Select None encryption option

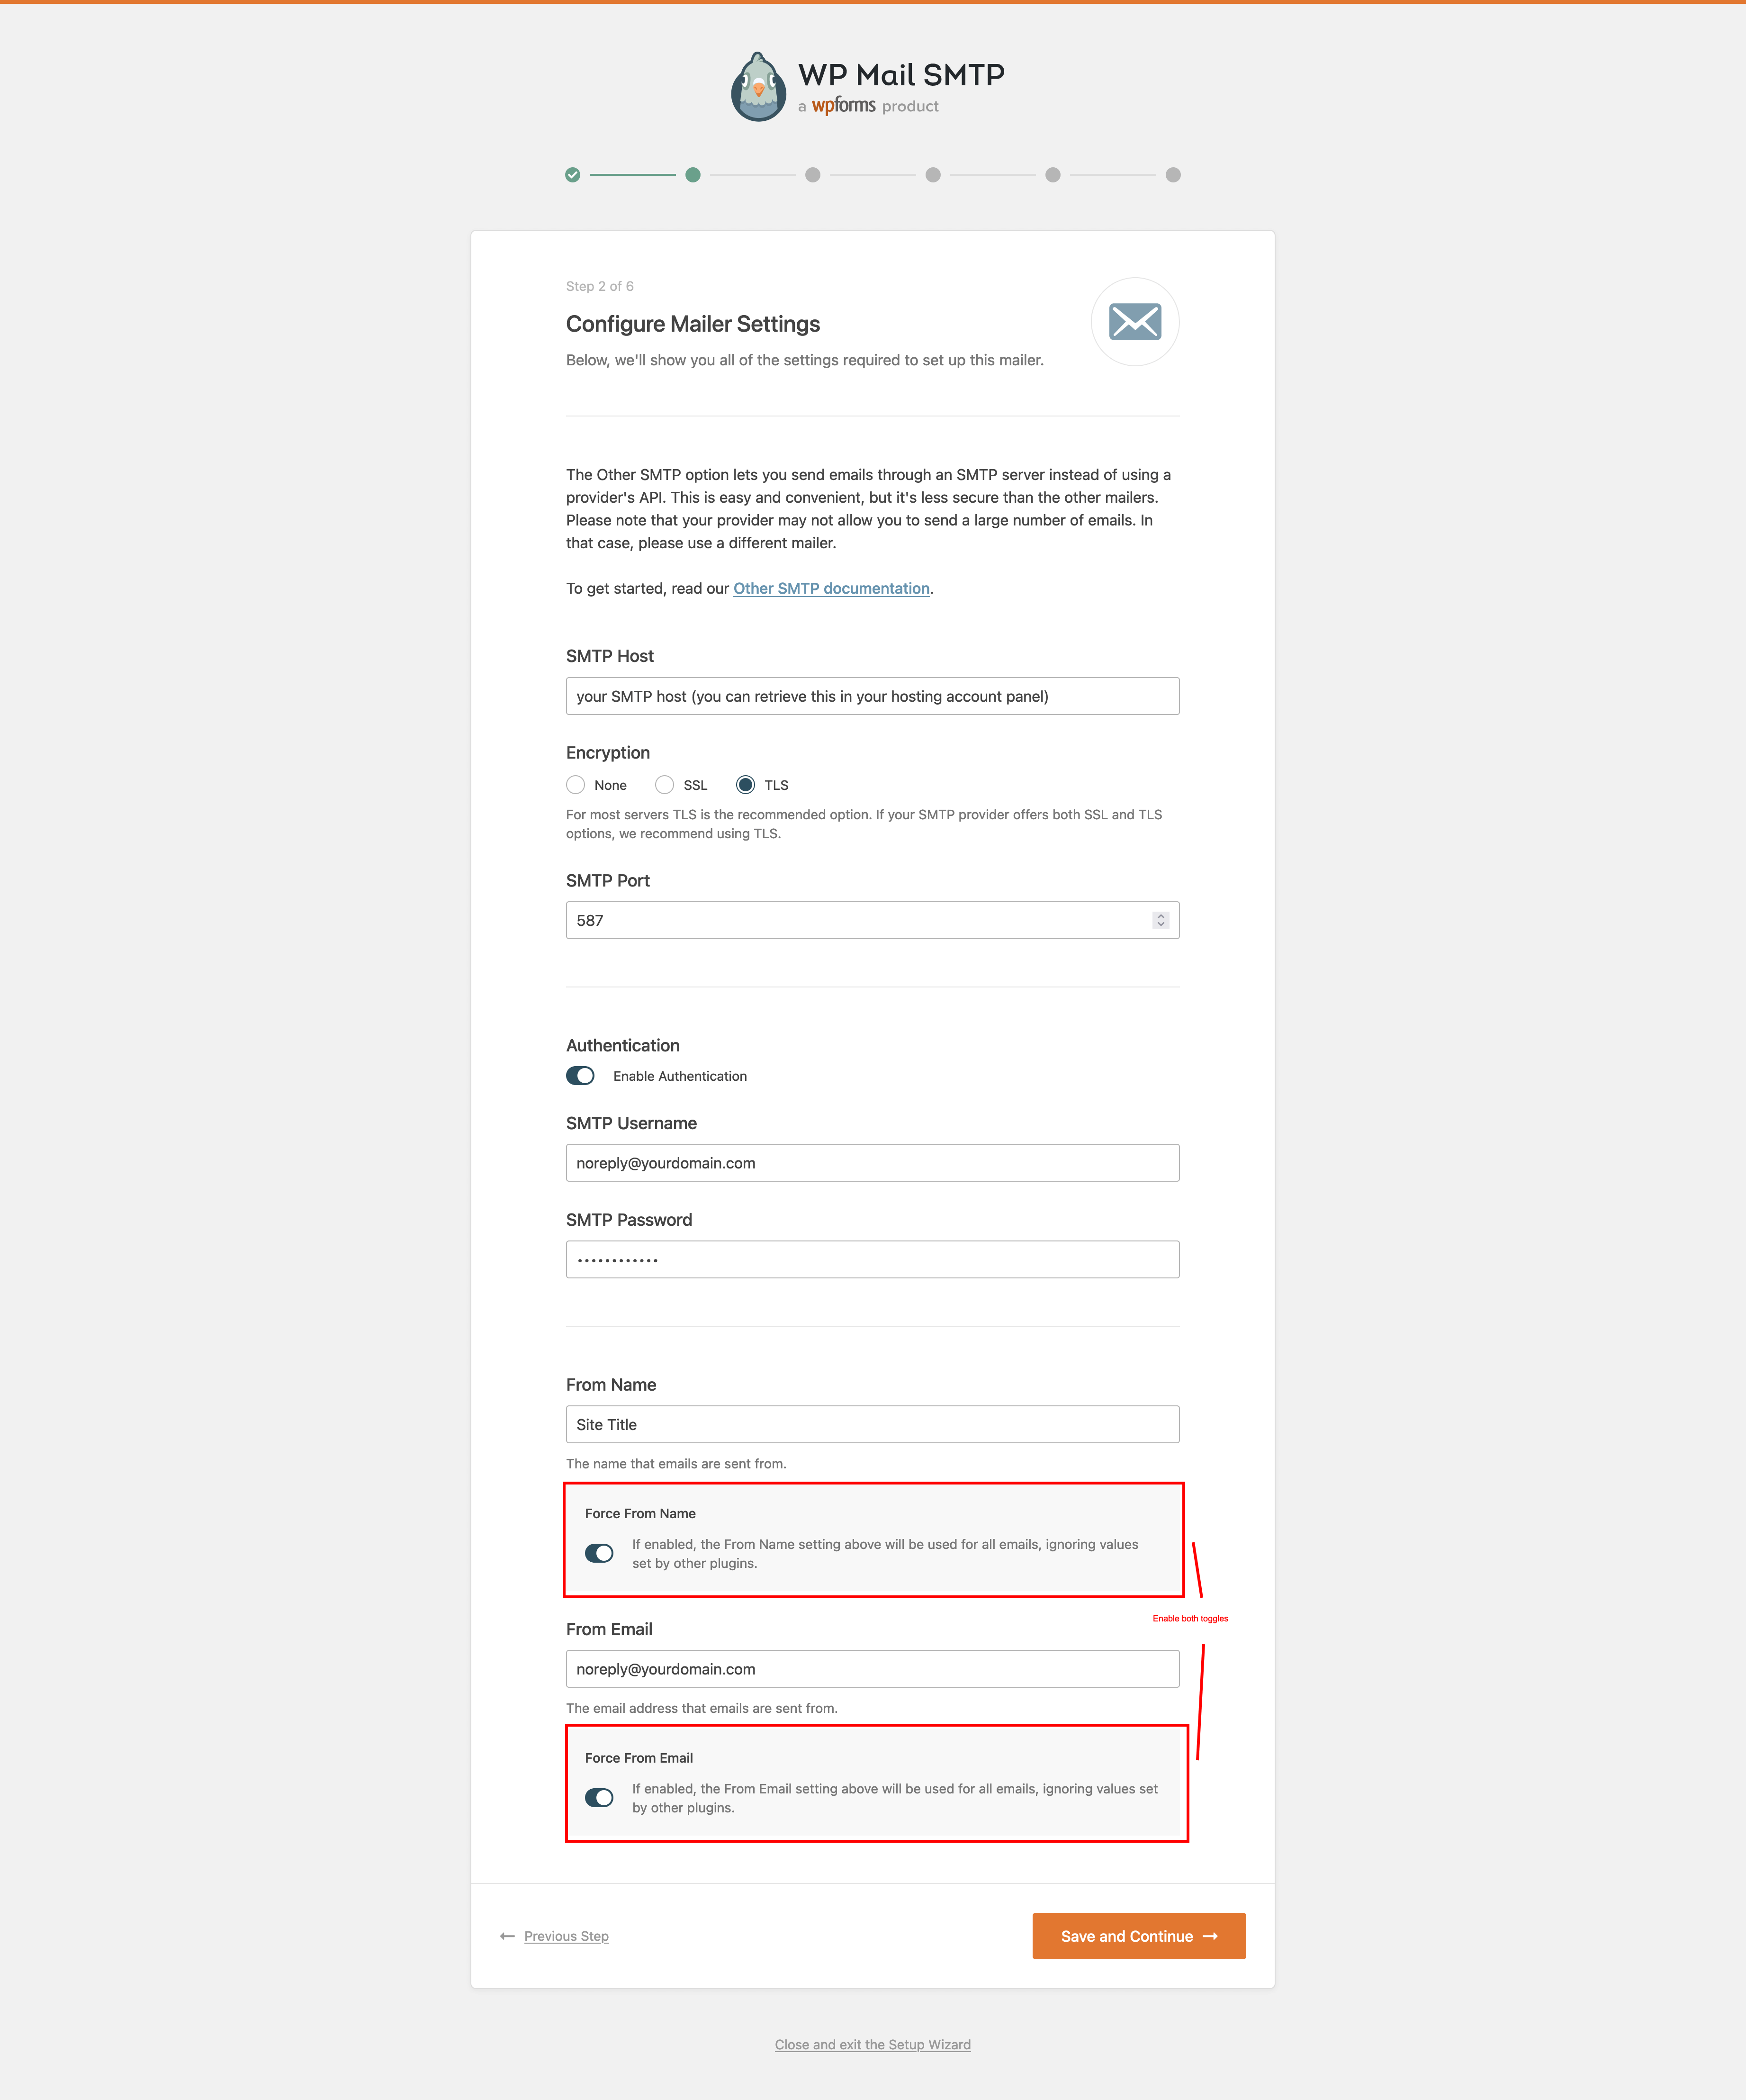pyautogui.click(x=576, y=785)
